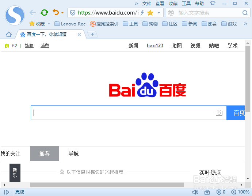This screenshot has height=196, width=252.
Task: Open the 查看 menu
Action: coord(160,4)
